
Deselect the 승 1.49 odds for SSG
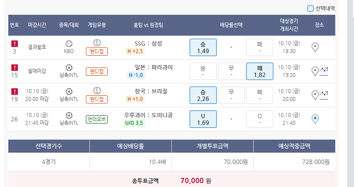[203, 47]
